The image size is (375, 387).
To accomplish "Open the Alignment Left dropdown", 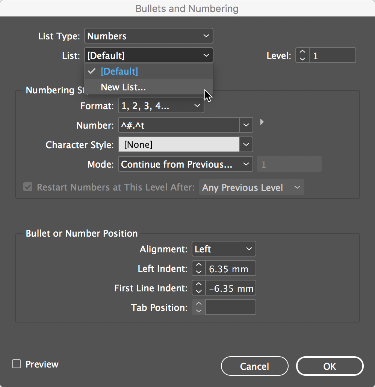I will [x=224, y=249].
